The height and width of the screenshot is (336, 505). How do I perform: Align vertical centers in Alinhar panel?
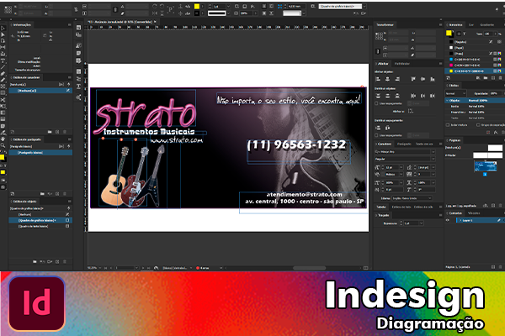(x=423, y=79)
